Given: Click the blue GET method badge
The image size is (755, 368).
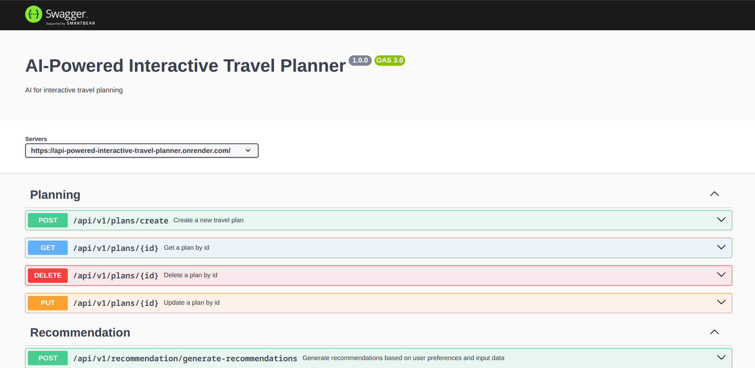Looking at the screenshot, I should [x=48, y=248].
